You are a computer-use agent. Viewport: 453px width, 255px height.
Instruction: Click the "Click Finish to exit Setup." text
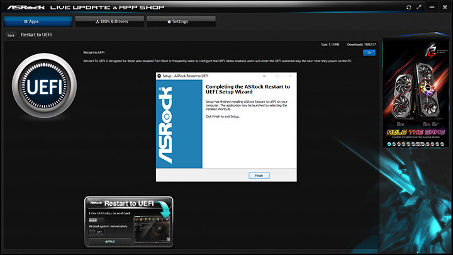[223, 116]
